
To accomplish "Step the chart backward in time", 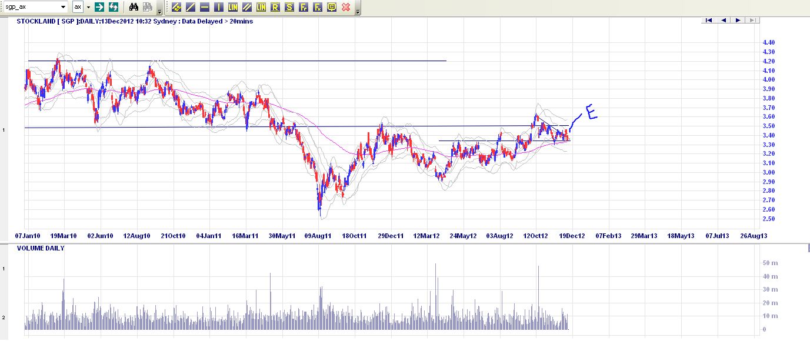I will pos(724,21).
